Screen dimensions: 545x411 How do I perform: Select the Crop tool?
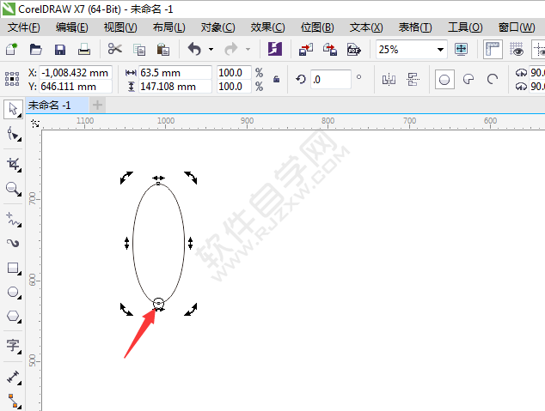14,164
